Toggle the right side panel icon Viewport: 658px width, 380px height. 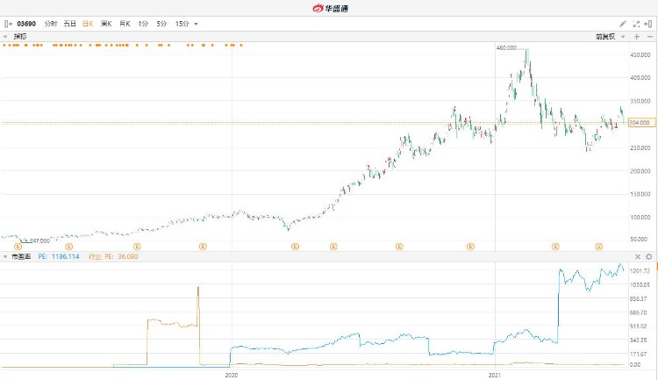(x=648, y=24)
